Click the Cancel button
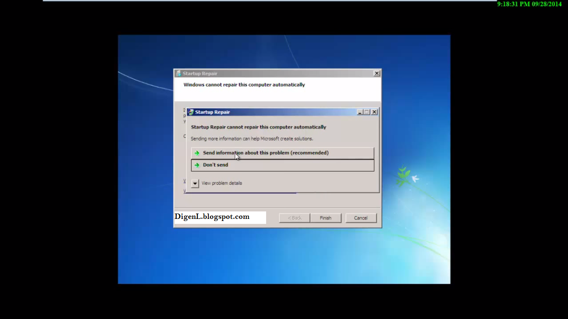Viewport: 568px width, 319px height. pyautogui.click(x=361, y=218)
